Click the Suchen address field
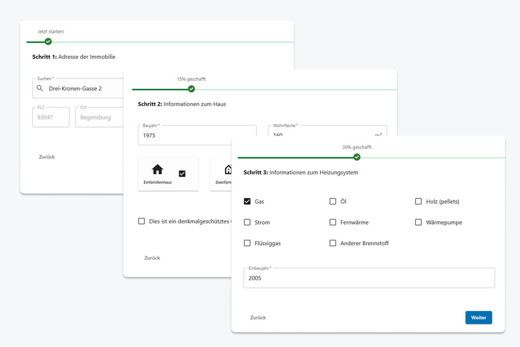 [78, 88]
